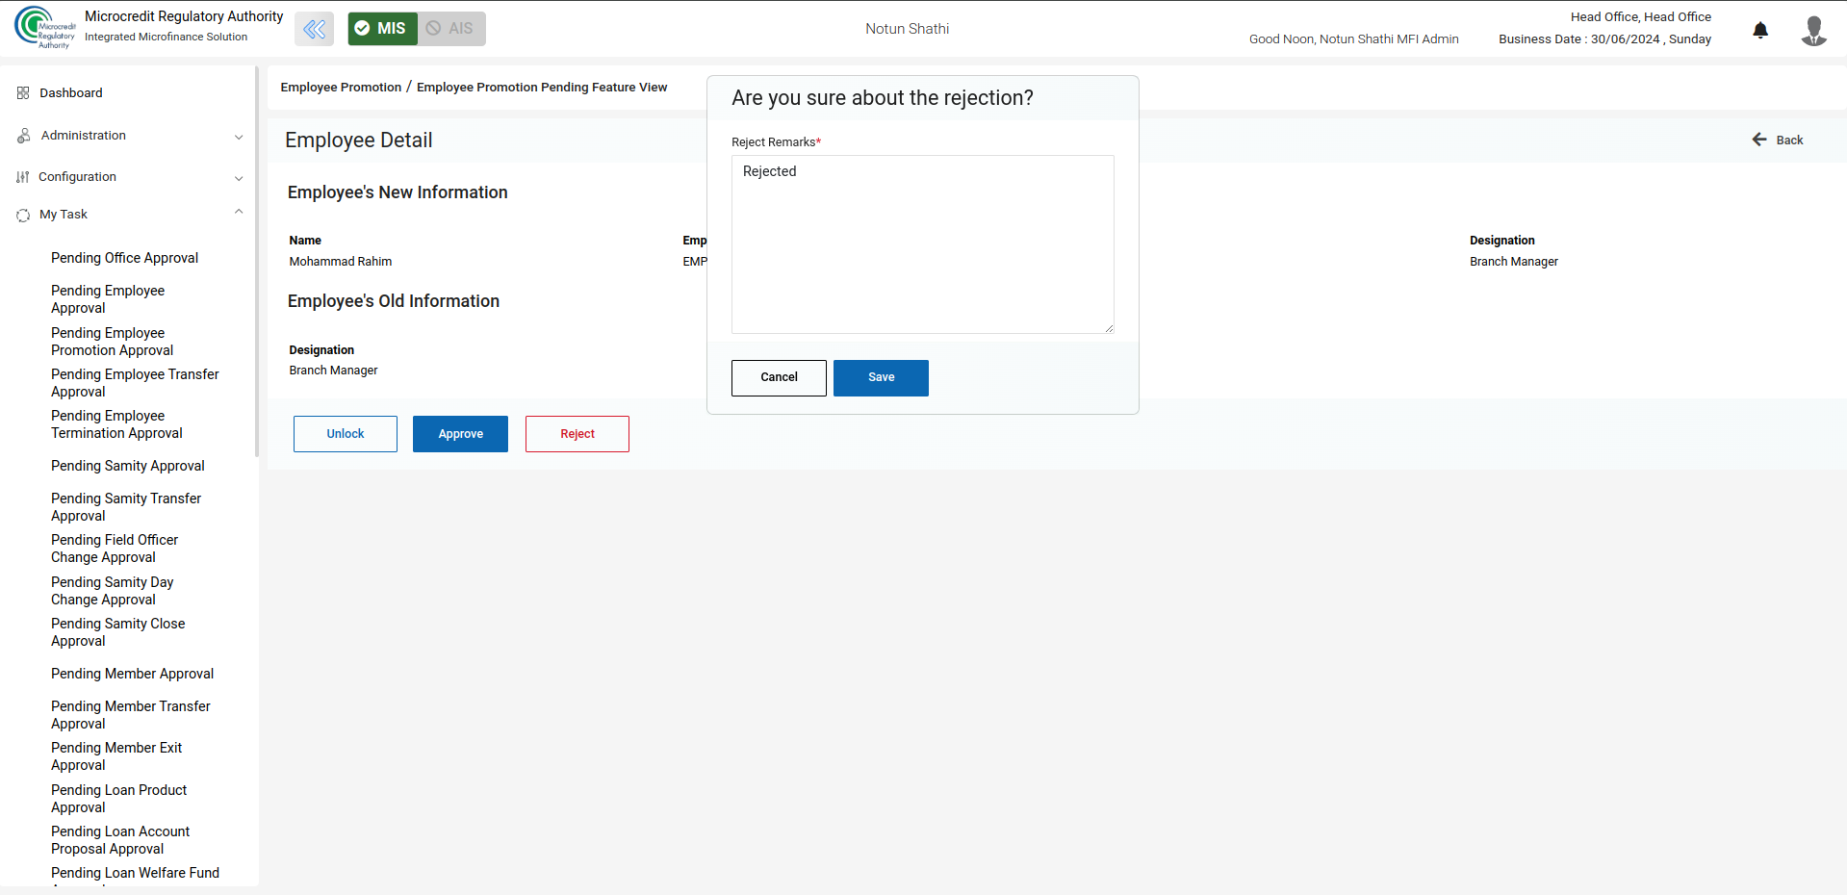
Task: Switch to MIS mode
Action: click(382, 29)
